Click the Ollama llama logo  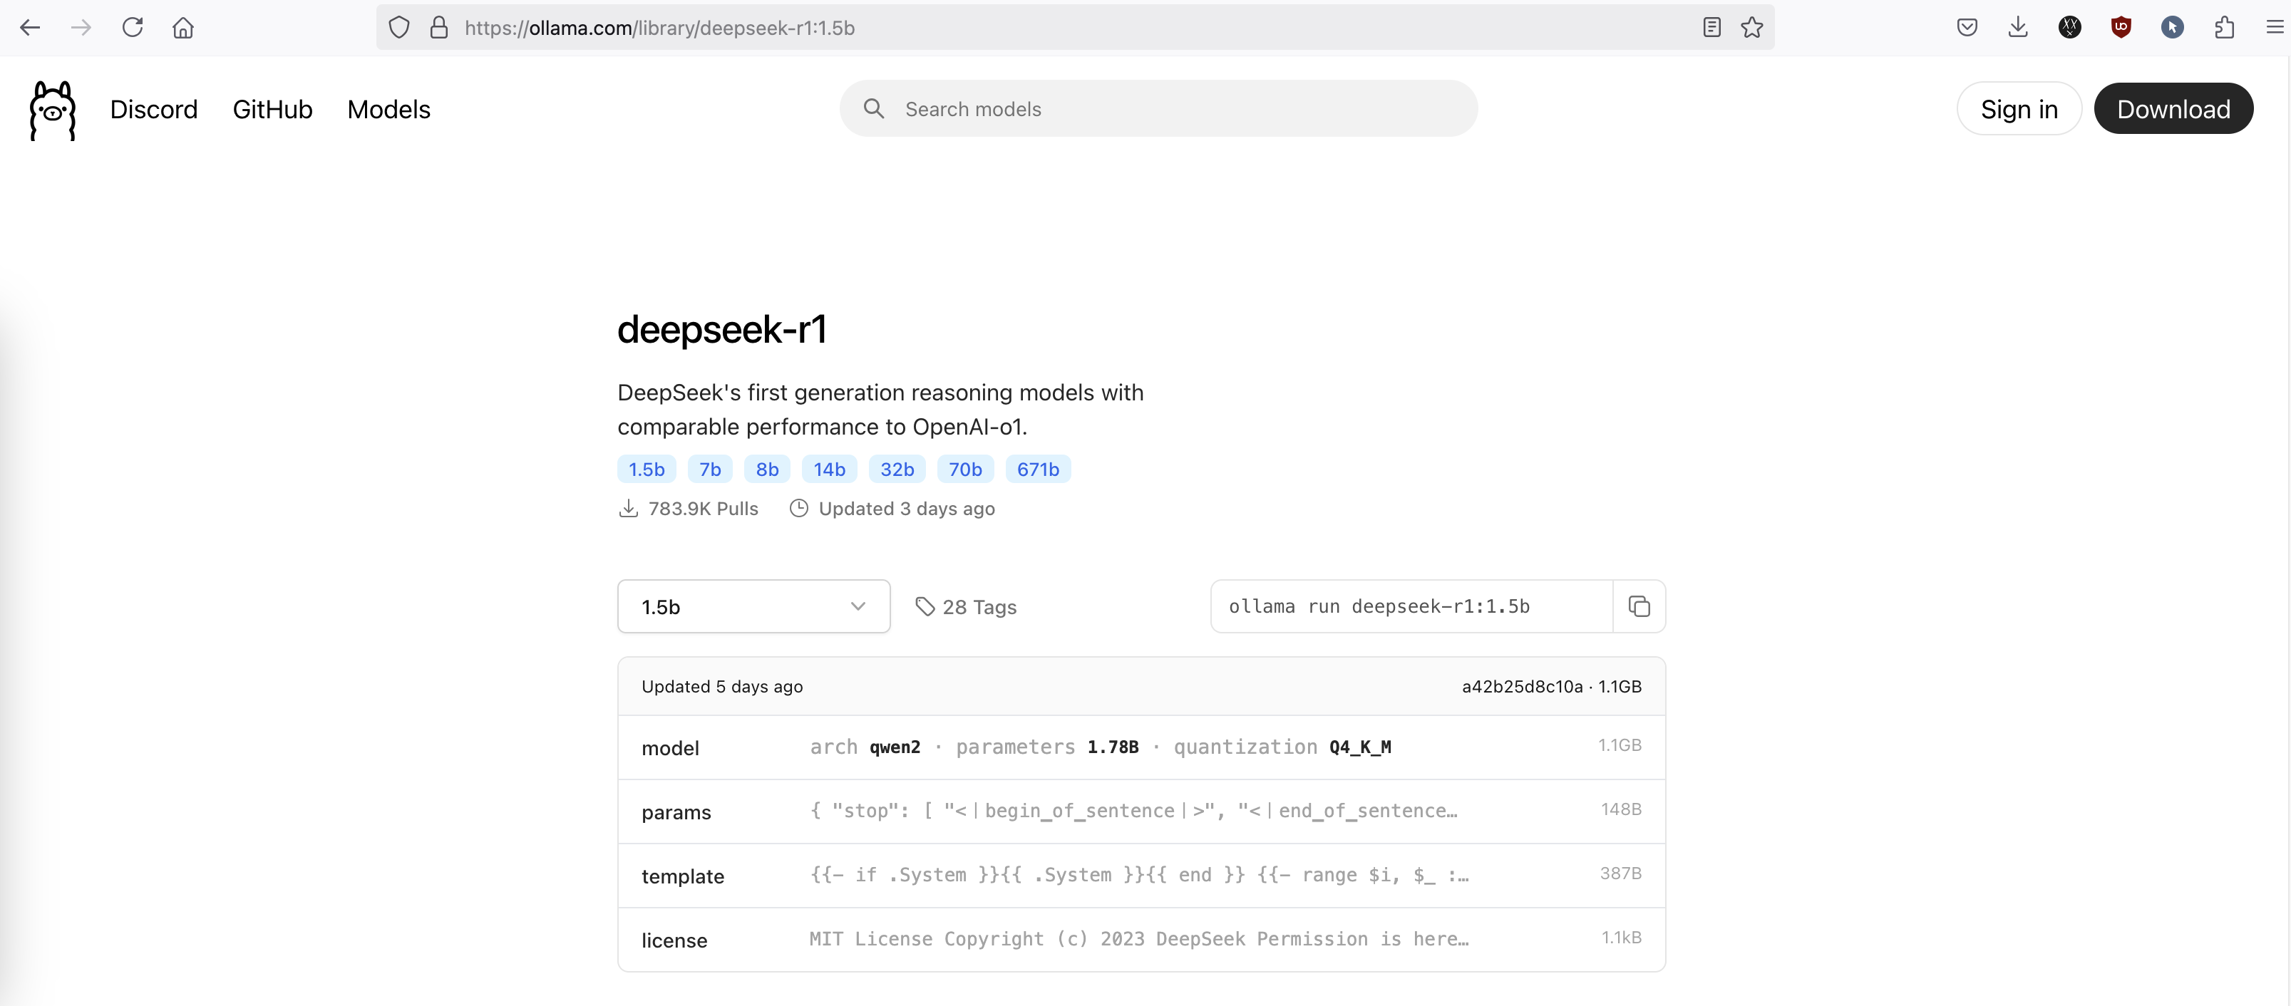pyautogui.click(x=53, y=110)
